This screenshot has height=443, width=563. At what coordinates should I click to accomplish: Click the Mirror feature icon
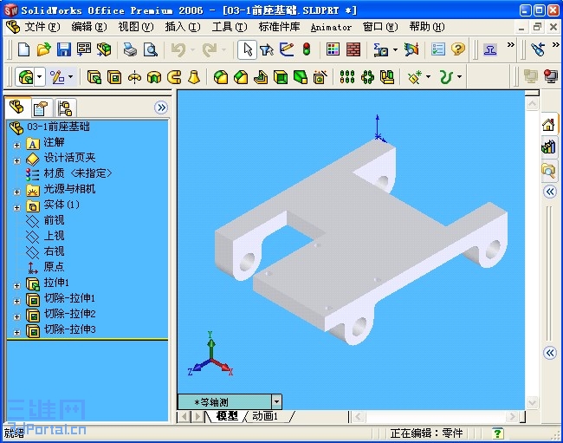coord(387,77)
